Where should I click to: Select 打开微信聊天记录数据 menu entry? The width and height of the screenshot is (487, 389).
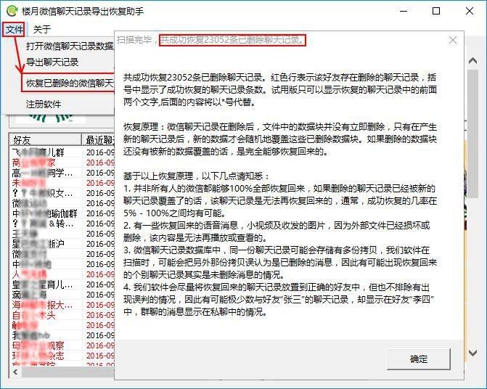pyautogui.click(x=70, y=46)
